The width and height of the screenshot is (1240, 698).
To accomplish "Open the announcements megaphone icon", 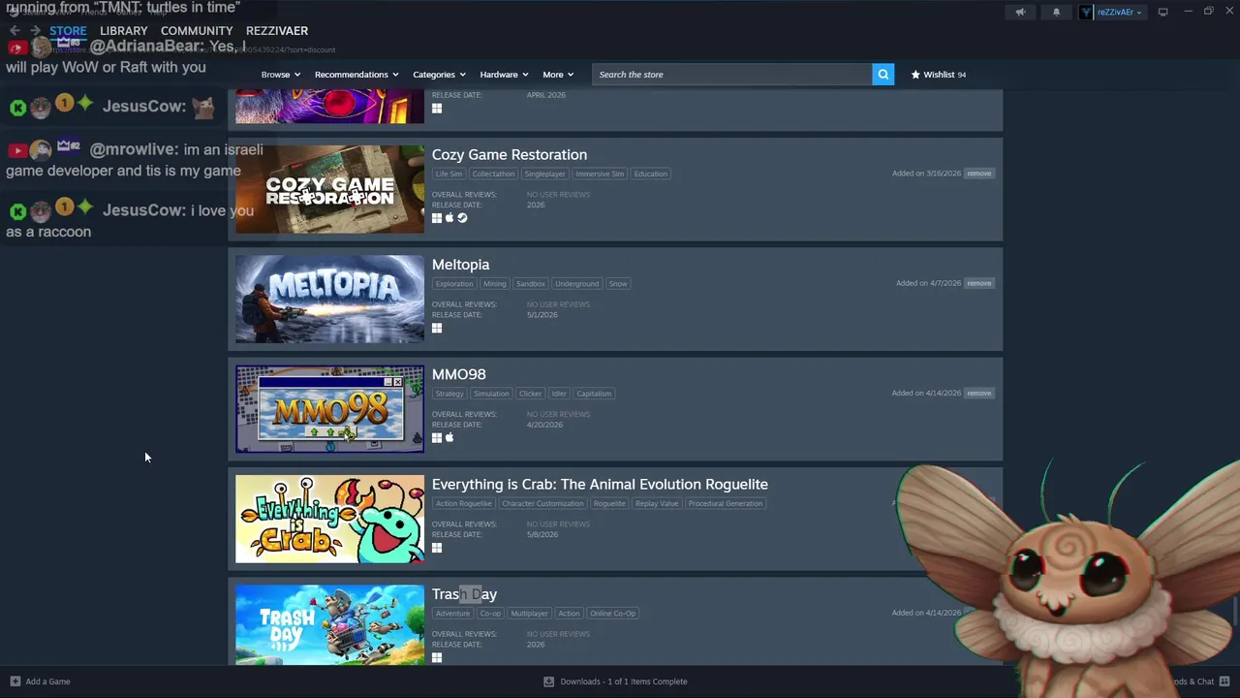I will (x=1020, y=12).
